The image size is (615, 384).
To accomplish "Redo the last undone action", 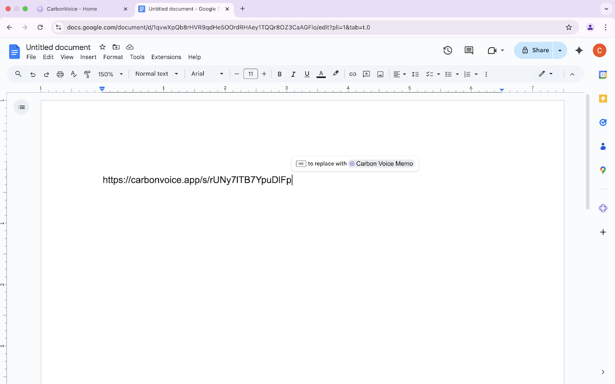I will [x=47, y=74].
